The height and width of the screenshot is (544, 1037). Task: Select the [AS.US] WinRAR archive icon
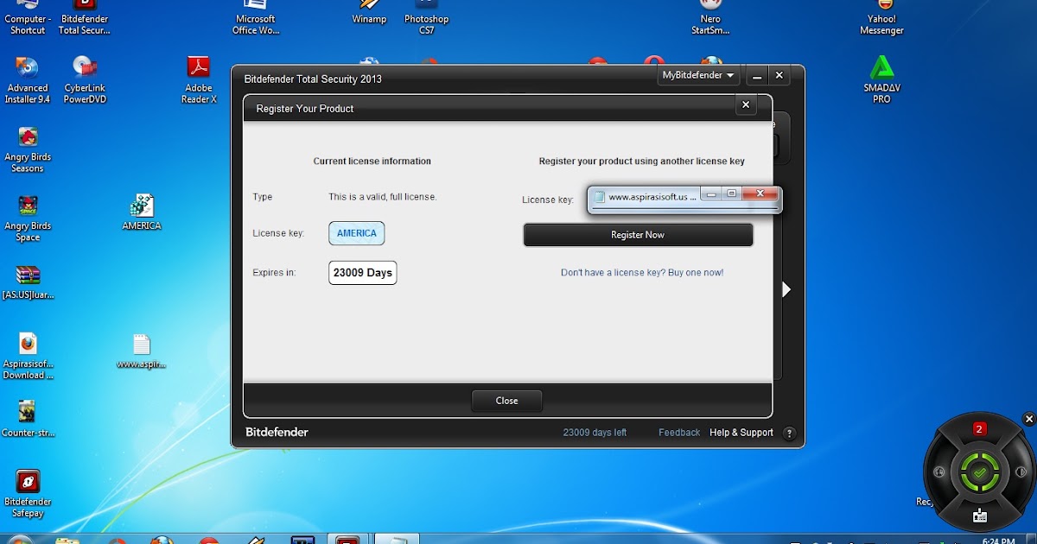(x=28, y=282)
